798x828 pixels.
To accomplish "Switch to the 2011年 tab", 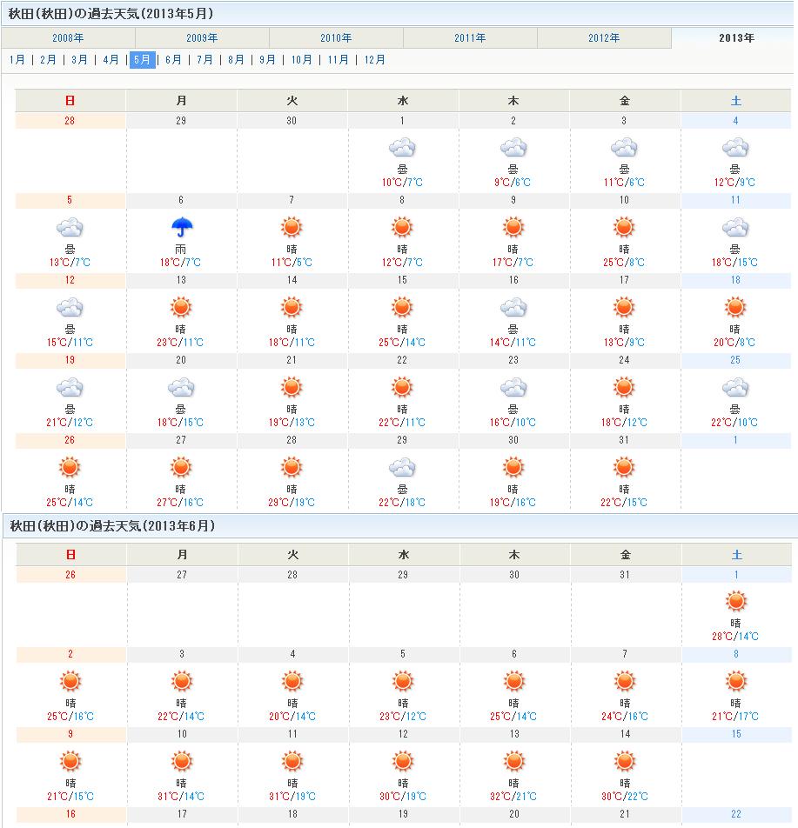I will click(x=470, y=38).
